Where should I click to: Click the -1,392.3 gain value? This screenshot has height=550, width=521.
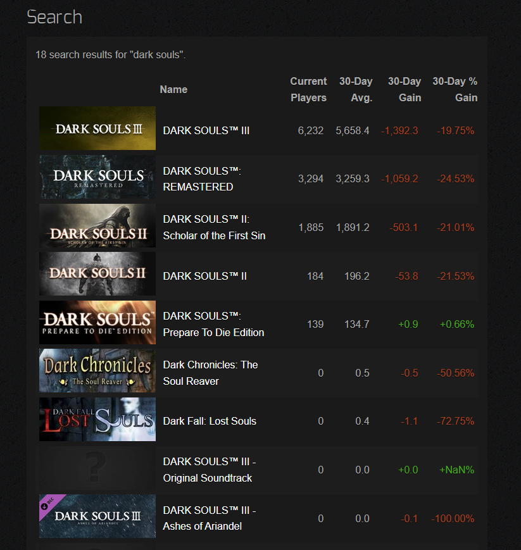pos(399,130)
